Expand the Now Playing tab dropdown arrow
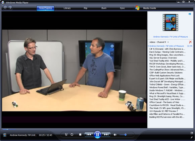The width and height of the screenshot is (195, 141). pyautogui.click(x=45, y=10)
